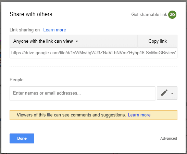This screenshot has height=154, width=187.
Task: Expand the arrow after 'can view'
Action: [77, 41]
